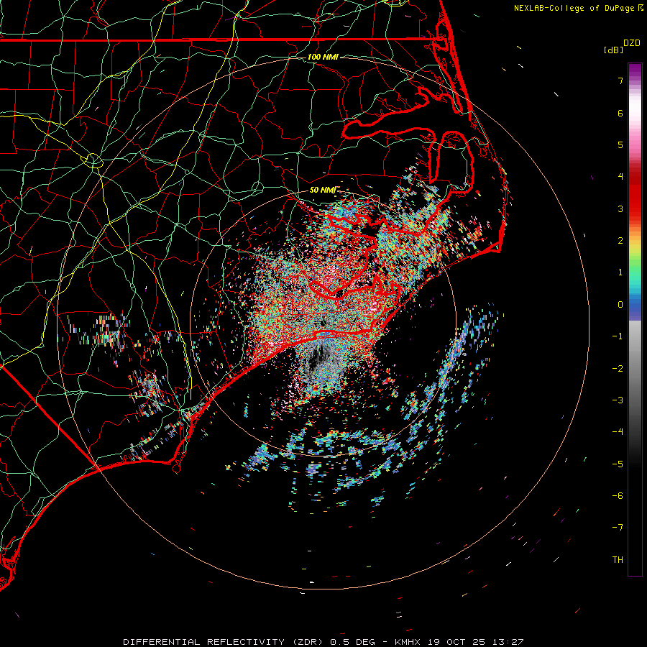Click the KMHX station identifier in the caption
Image resolution: width=647 pixels, height=647 pixels.
[x=408, y=642]
